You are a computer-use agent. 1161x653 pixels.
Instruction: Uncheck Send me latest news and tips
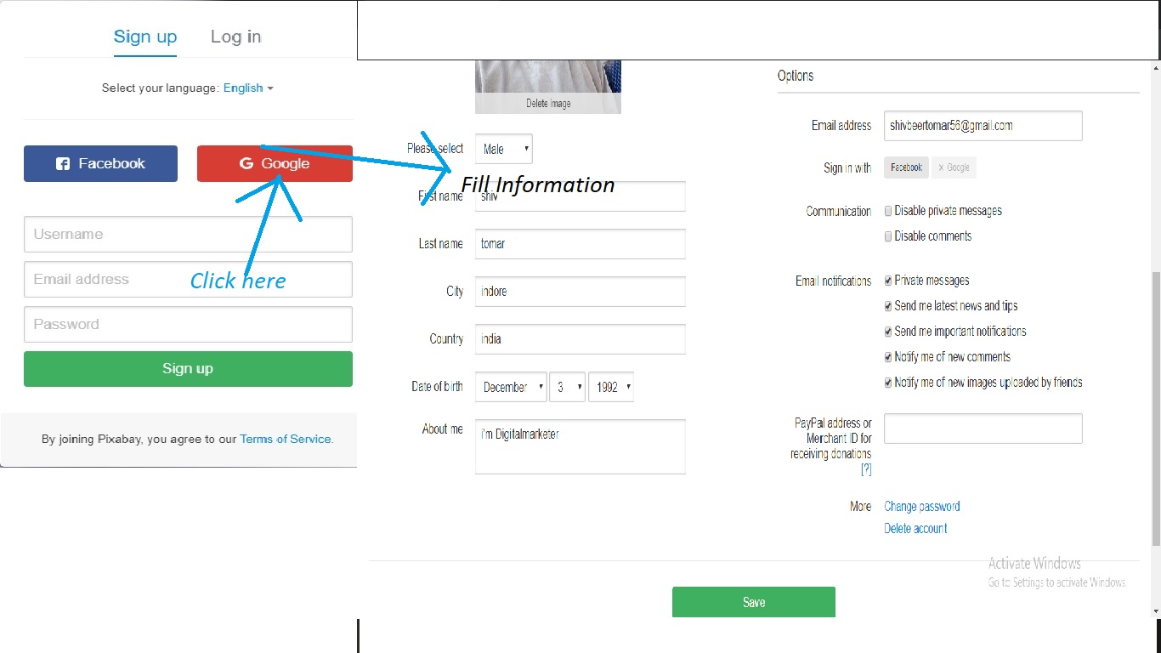coord(887,305)
